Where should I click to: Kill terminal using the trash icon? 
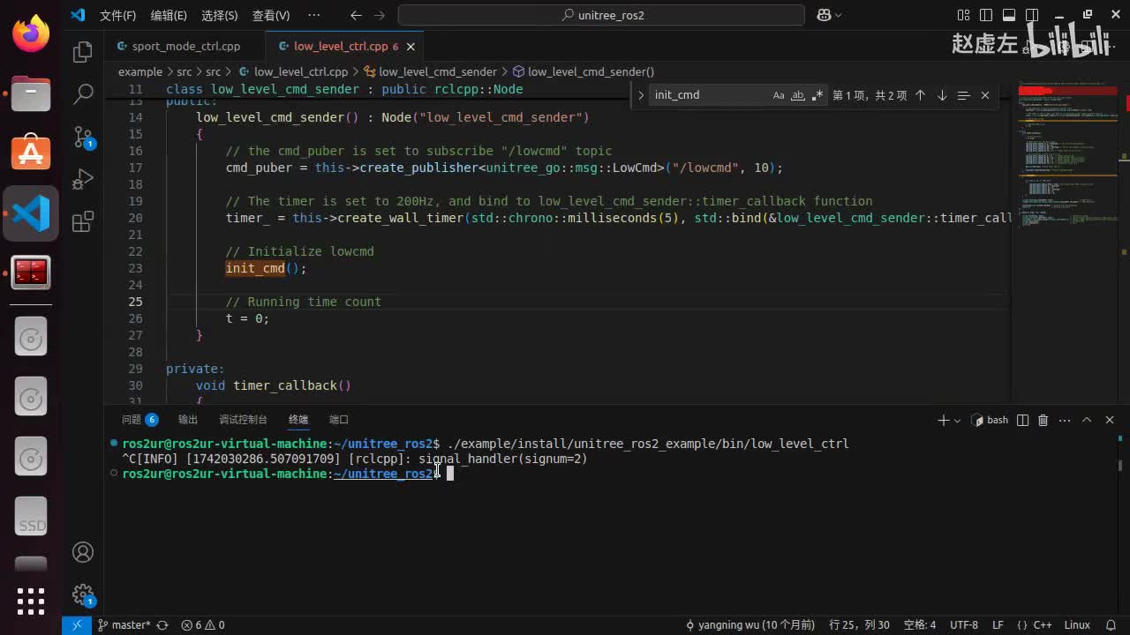coord(1043,420)
